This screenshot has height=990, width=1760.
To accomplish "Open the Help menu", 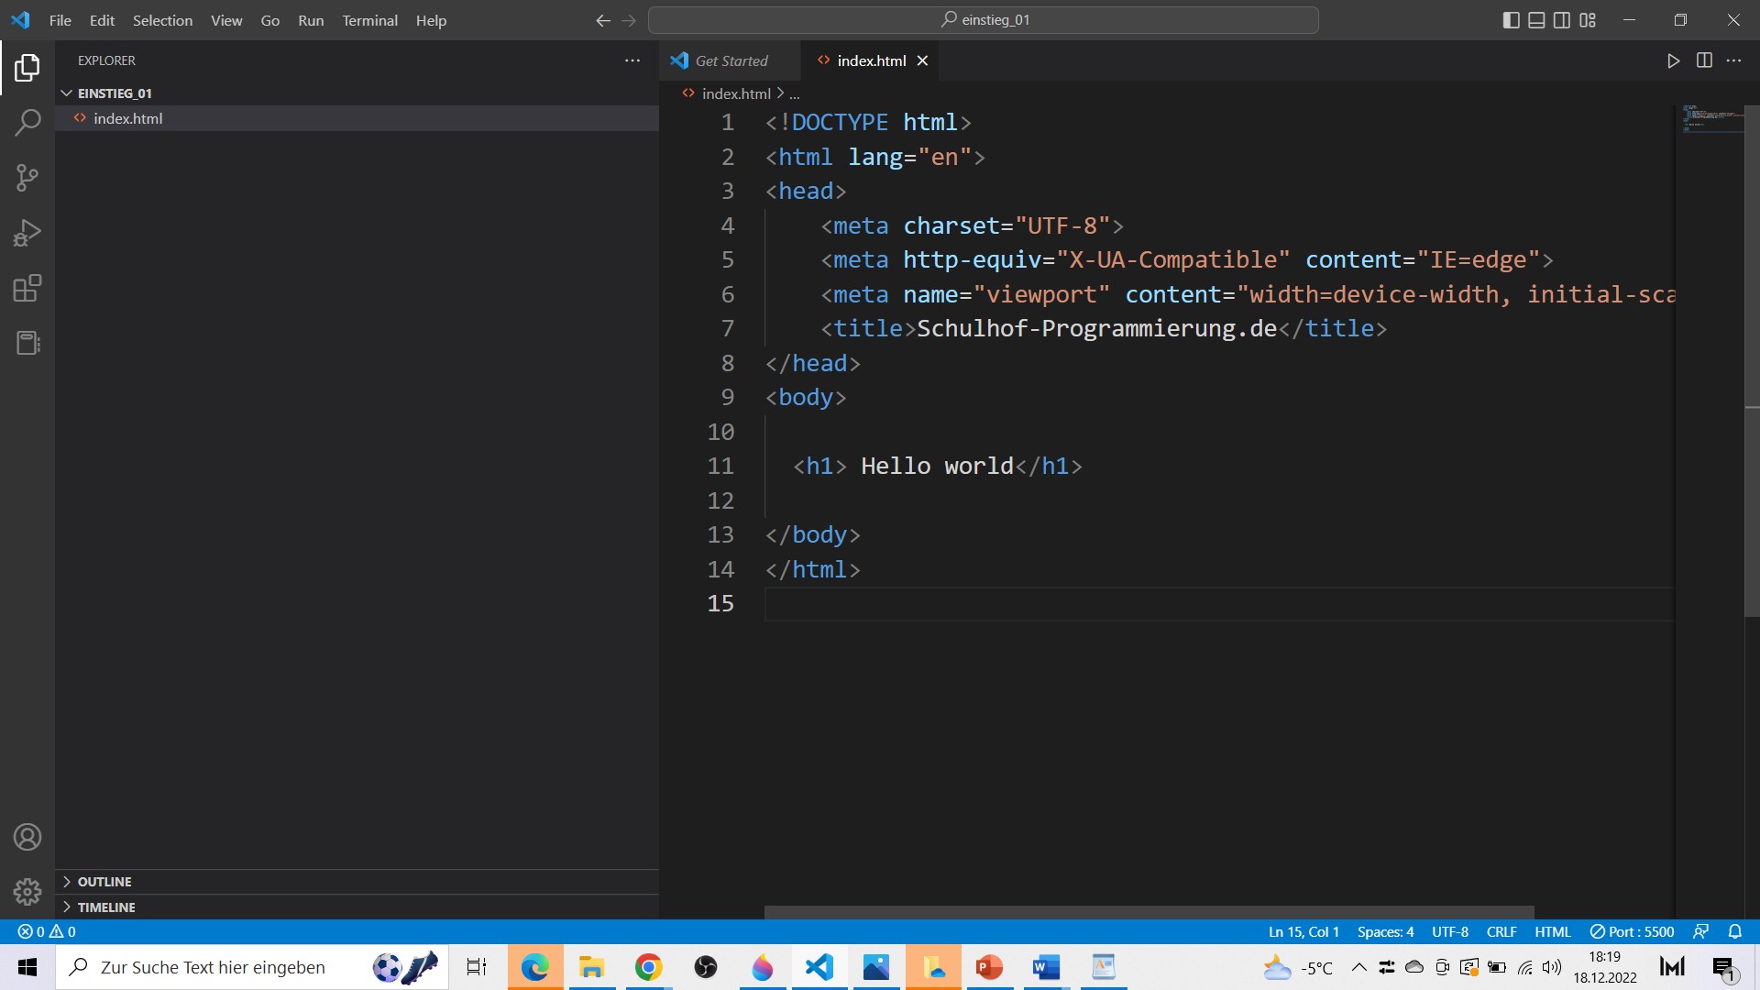I will coord(431,20).
